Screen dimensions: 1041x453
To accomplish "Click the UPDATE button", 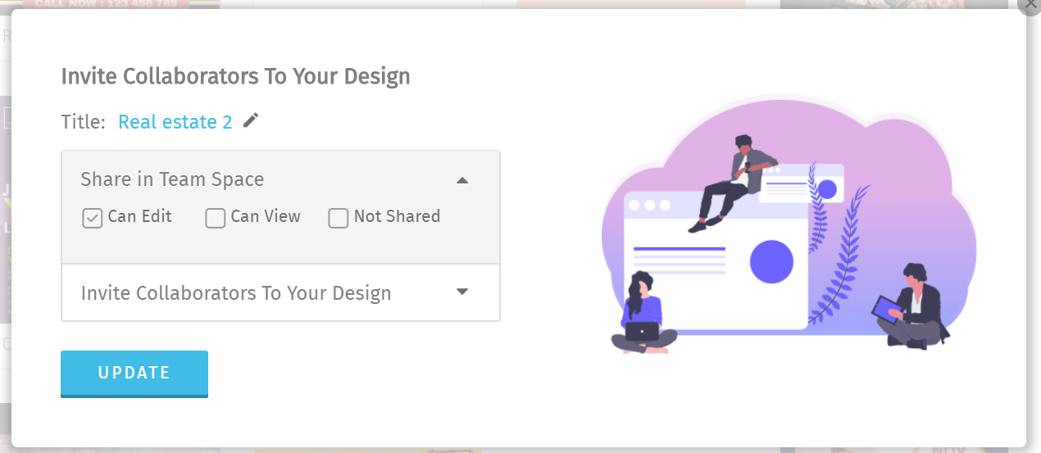I will (134, 374).
